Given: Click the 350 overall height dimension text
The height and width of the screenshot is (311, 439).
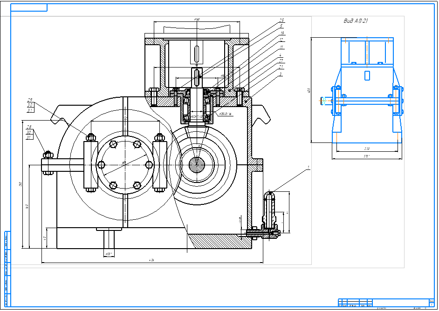Looking at the screenshot, I should pyautogui.click(x=20, y=184).
